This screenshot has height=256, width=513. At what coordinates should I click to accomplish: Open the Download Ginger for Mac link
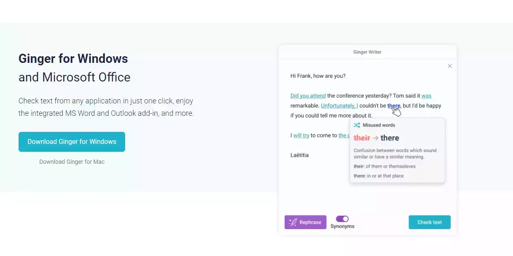[72, 162]
